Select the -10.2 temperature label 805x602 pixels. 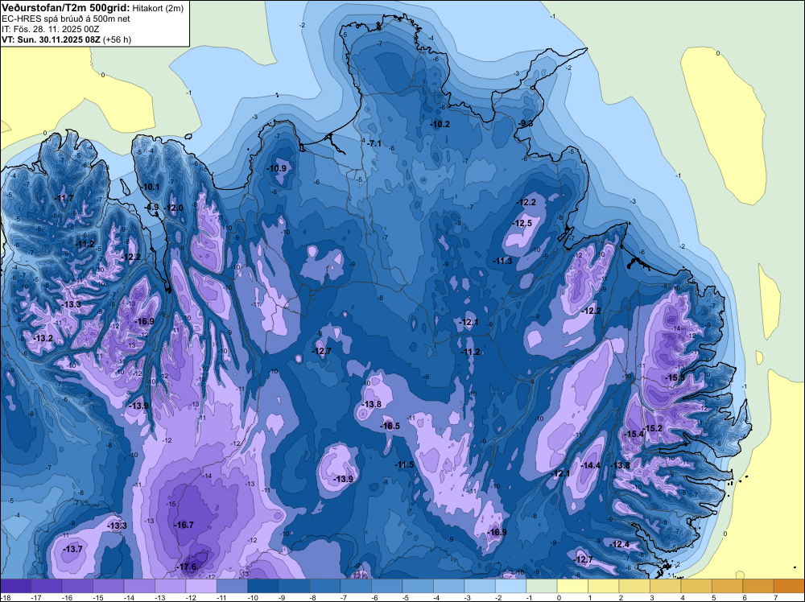point(440,124)
